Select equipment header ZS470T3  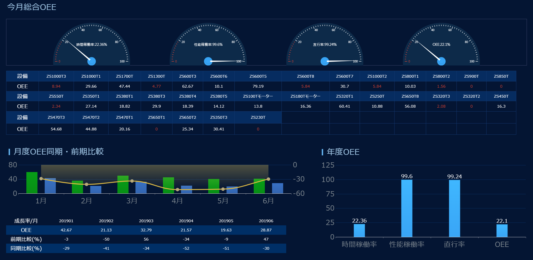[56, 117]
